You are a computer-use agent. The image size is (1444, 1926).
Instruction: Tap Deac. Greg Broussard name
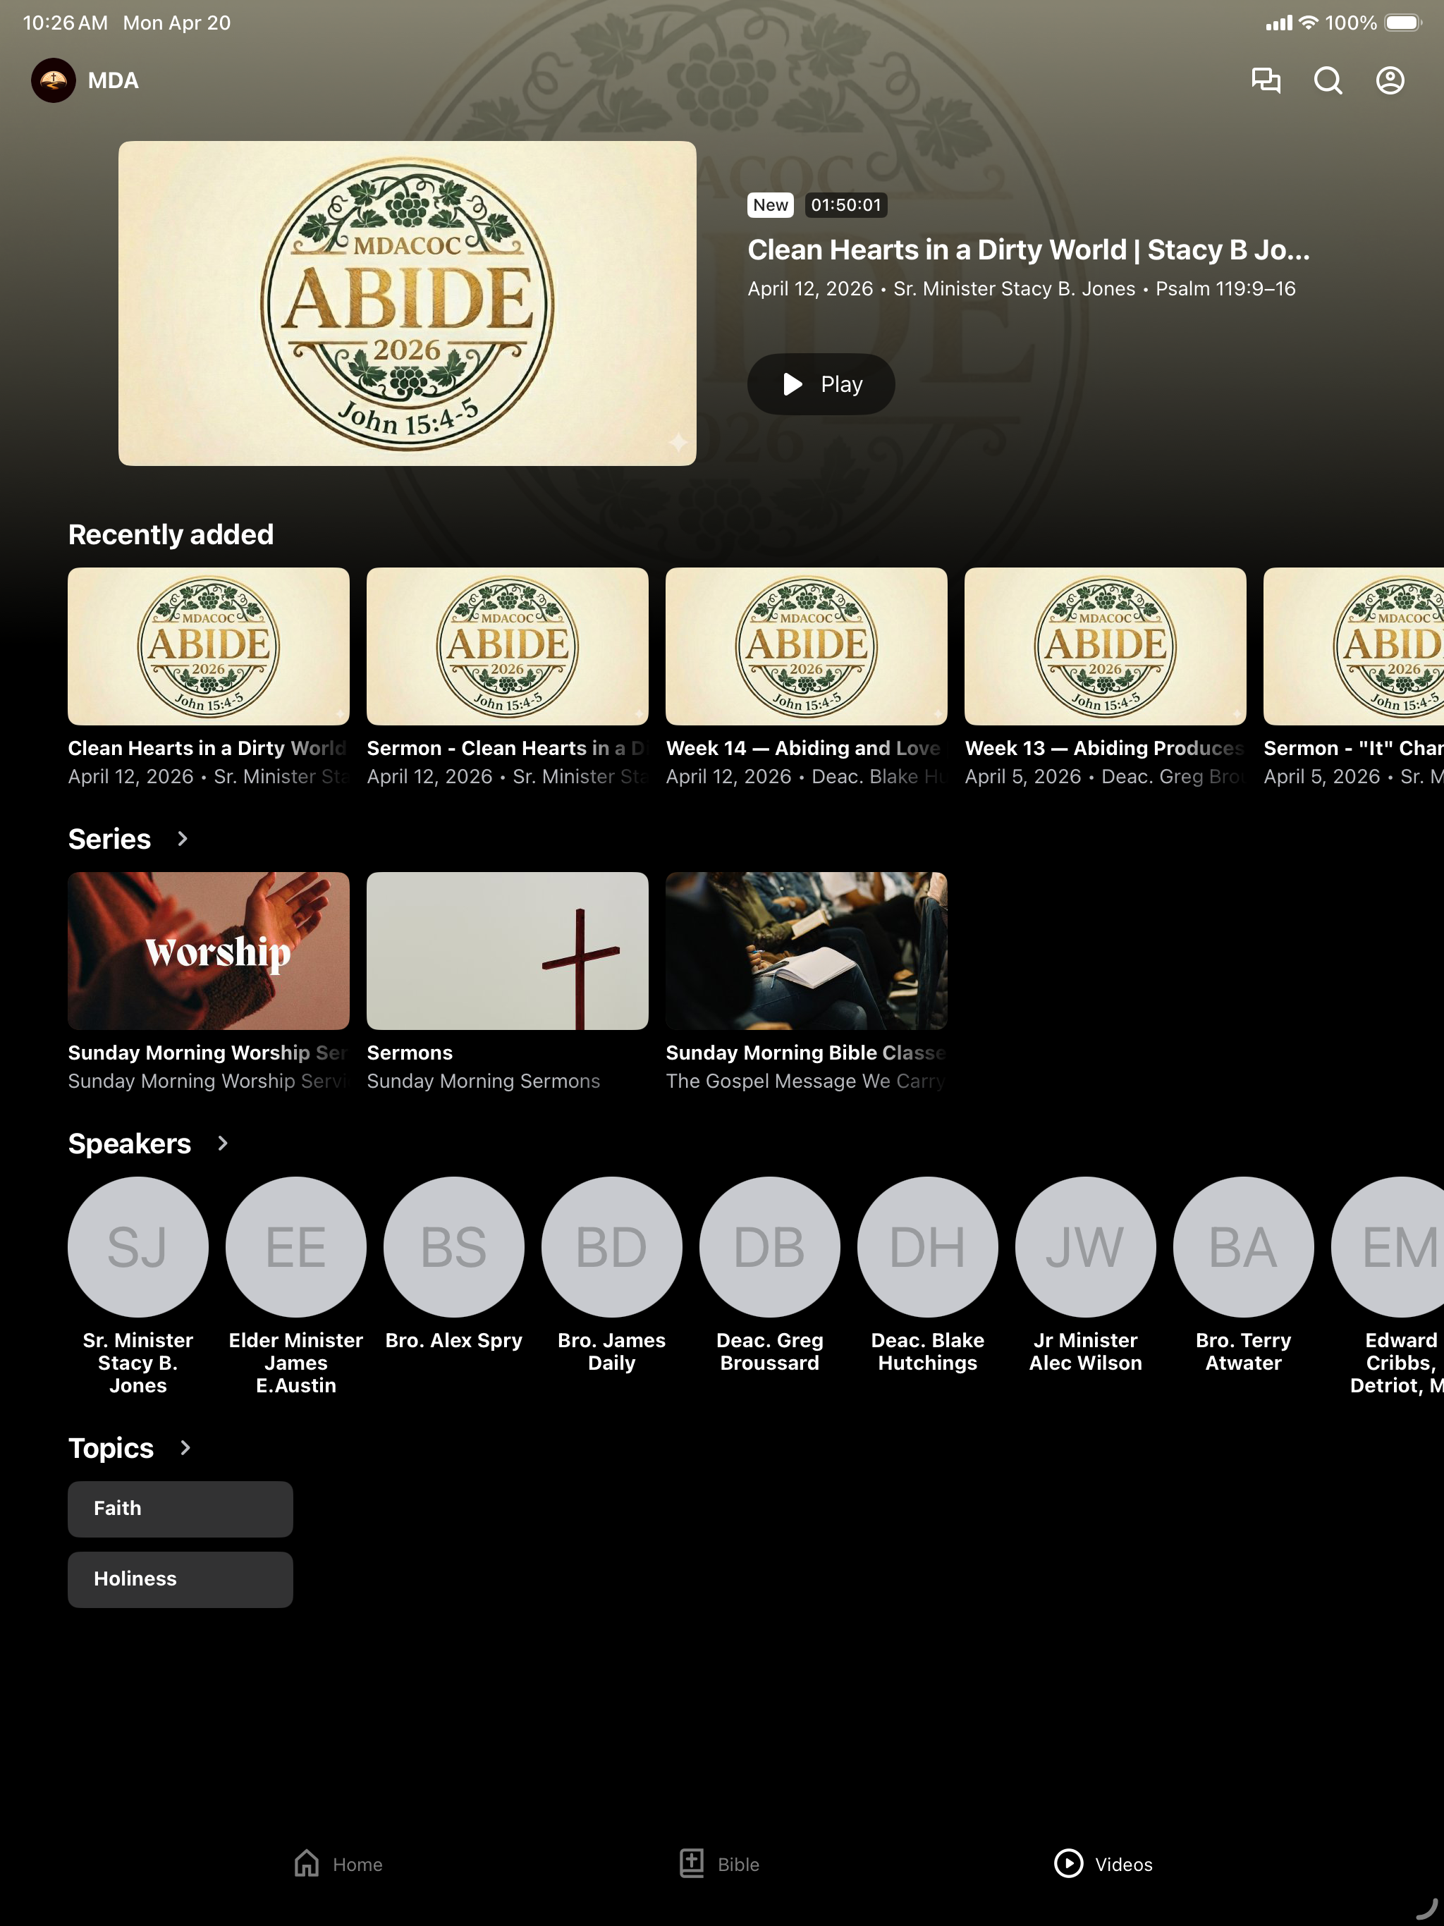[770, 1352]
